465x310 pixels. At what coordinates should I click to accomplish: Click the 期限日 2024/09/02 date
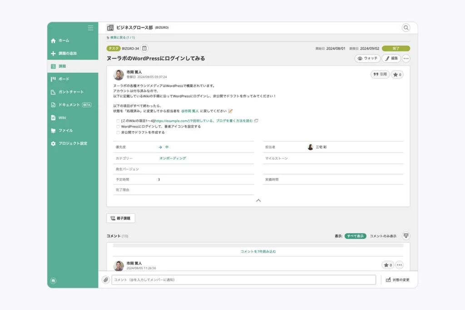pos(370,49)
